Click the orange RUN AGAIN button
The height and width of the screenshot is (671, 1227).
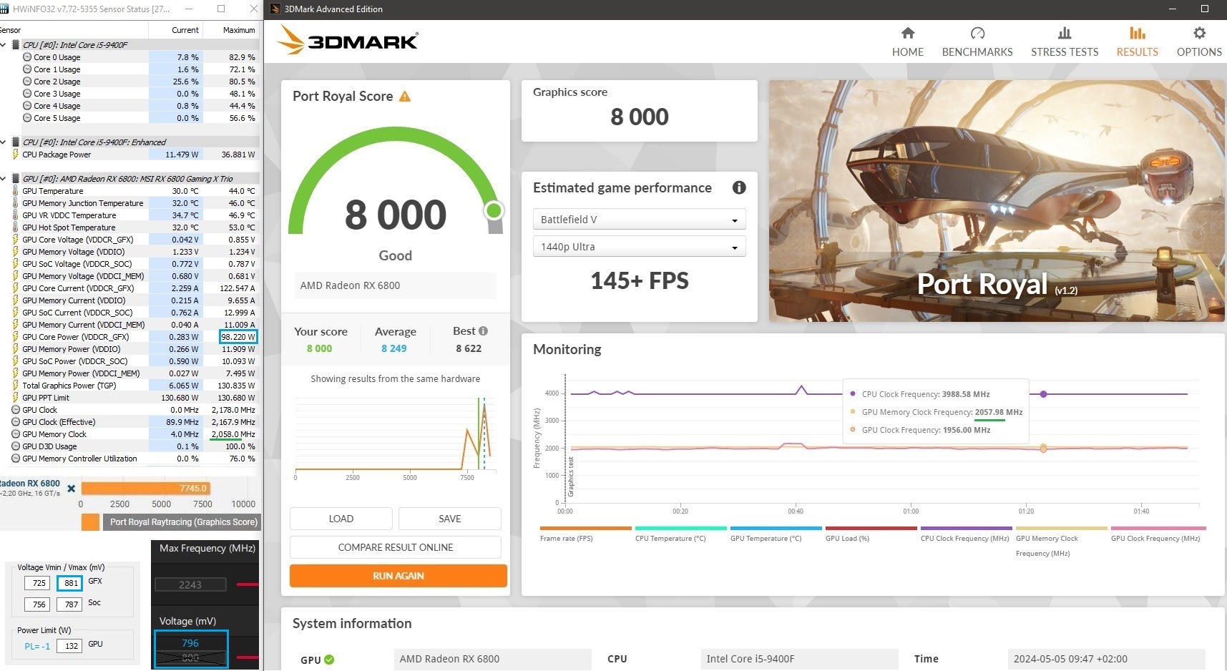pyautogui.click(x=398, y=576)
